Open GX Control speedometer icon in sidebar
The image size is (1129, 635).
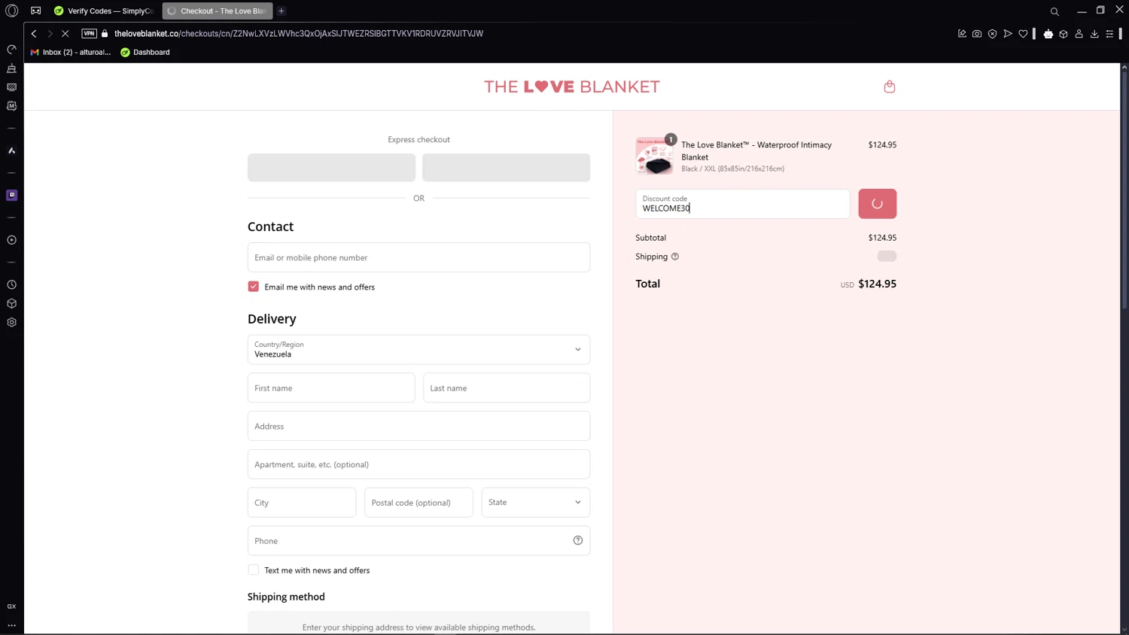[x=12, y=50]
